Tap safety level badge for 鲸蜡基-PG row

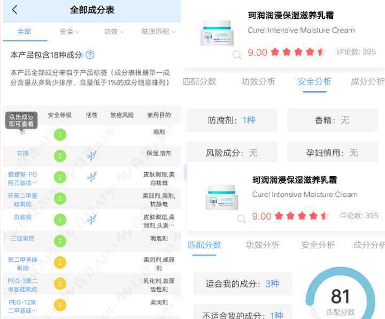pyautogui.click(x=60, y=177)
